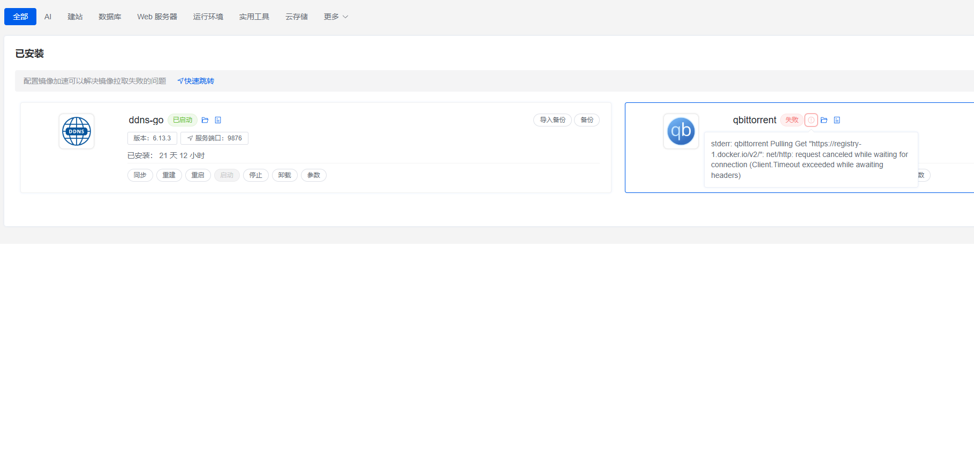Go to the 实用工具 tab
The height and width of the screenshot is (463, 974).
click(x=254, y=17)
